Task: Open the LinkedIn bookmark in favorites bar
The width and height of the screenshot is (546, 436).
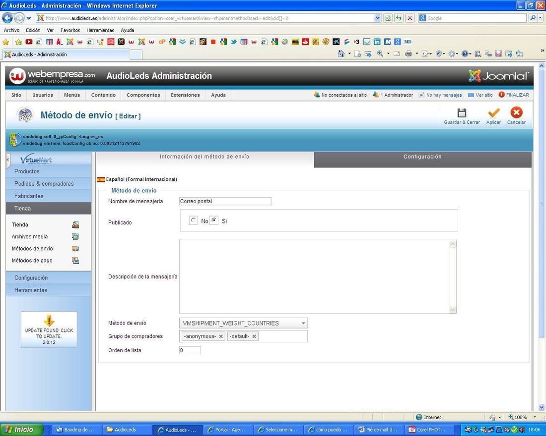Action: click(377, 42)
